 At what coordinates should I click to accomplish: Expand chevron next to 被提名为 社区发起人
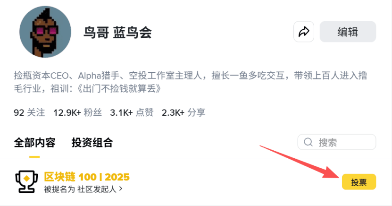click(121, 189)
